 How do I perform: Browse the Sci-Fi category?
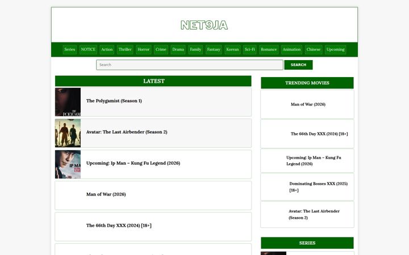point(249,49)
